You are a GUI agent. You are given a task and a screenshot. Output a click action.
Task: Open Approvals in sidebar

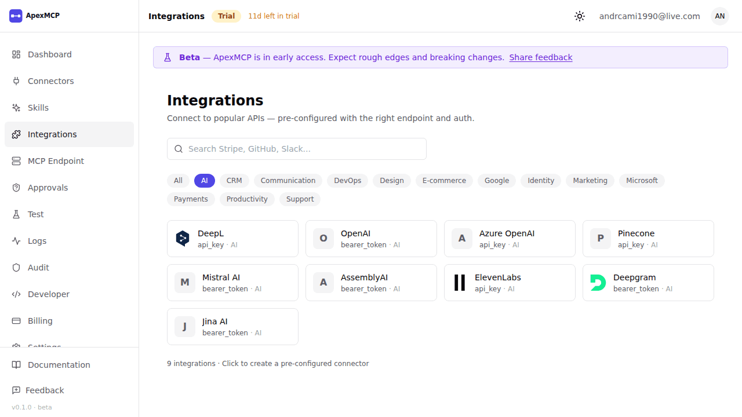tap(69, 188)
